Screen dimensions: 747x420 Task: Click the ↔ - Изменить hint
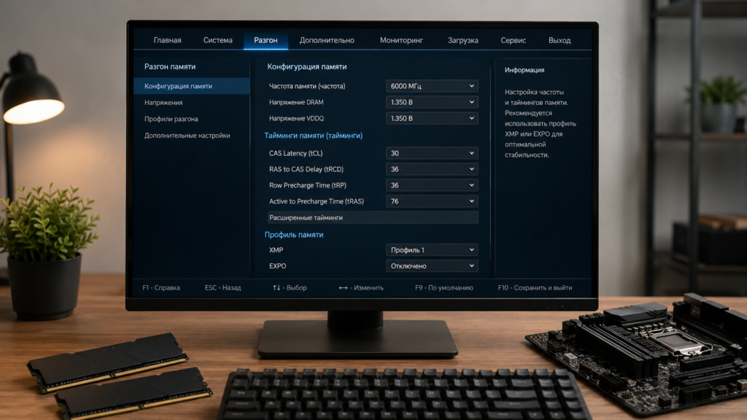[360, 287]
